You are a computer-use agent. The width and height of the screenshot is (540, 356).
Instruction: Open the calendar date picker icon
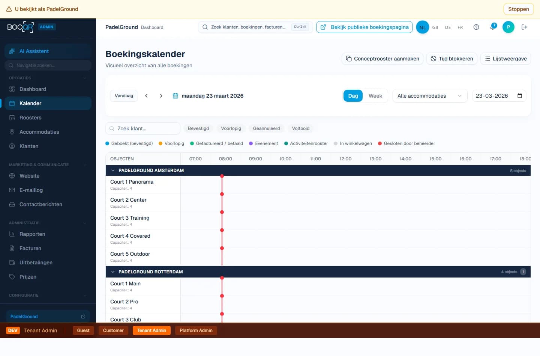[519, 96]
